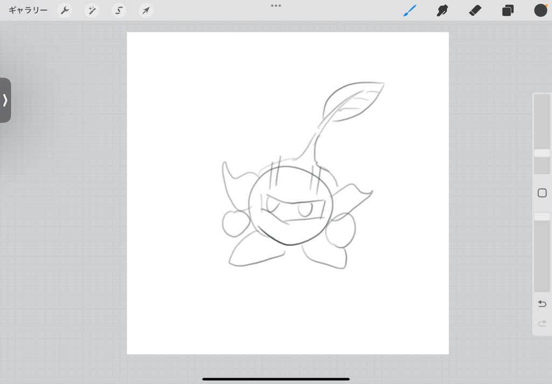Click the brush size slider handle
Viewport: 552px width, 384px height.
pos(542,153)
